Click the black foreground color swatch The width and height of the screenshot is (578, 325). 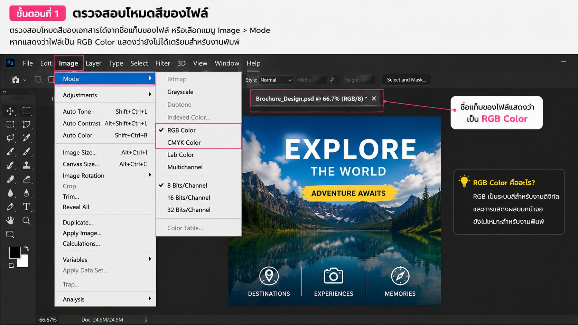point(15,253)
